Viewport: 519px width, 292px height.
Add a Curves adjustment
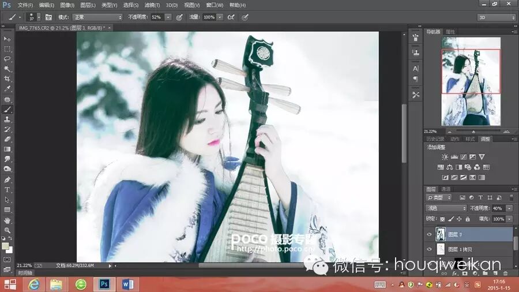[464, 157]
